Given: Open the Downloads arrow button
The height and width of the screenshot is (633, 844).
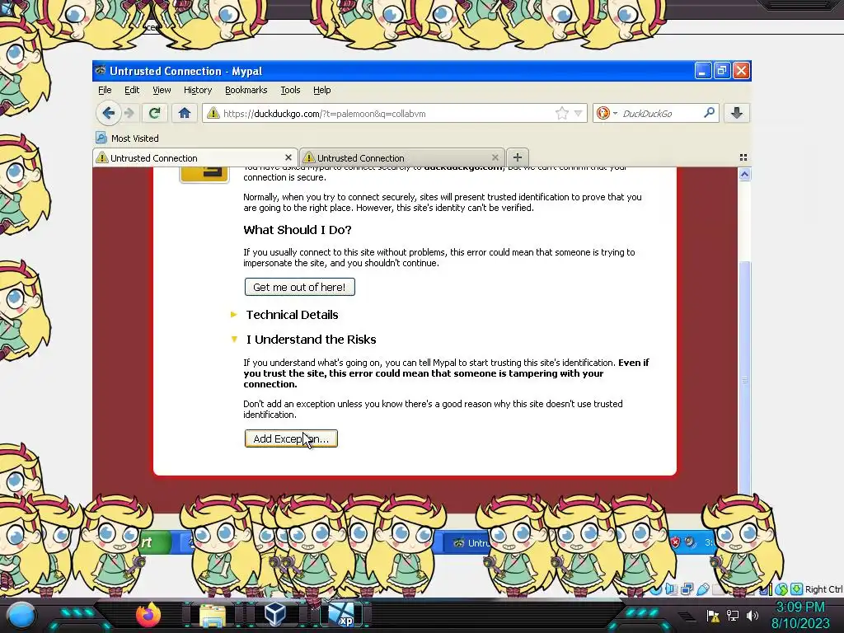Looking at the screenshot, I should point(737,113).
